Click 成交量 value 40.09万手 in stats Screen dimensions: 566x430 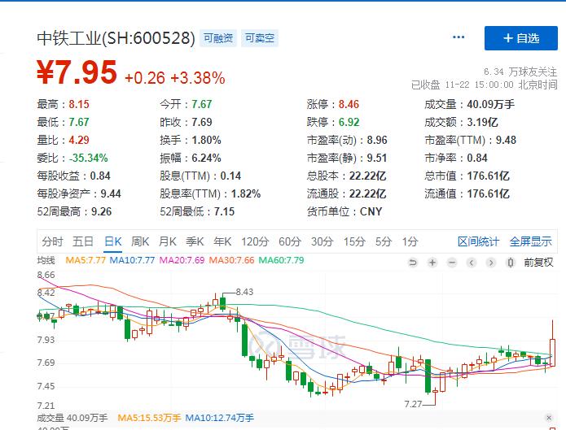490,104
